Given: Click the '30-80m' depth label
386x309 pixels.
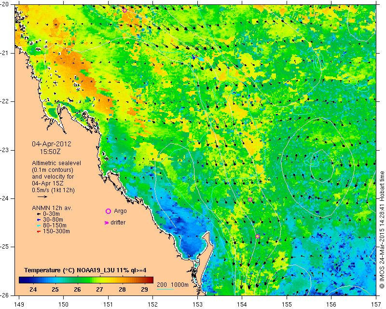Looking at the screenshot, I should click(53, 220).
